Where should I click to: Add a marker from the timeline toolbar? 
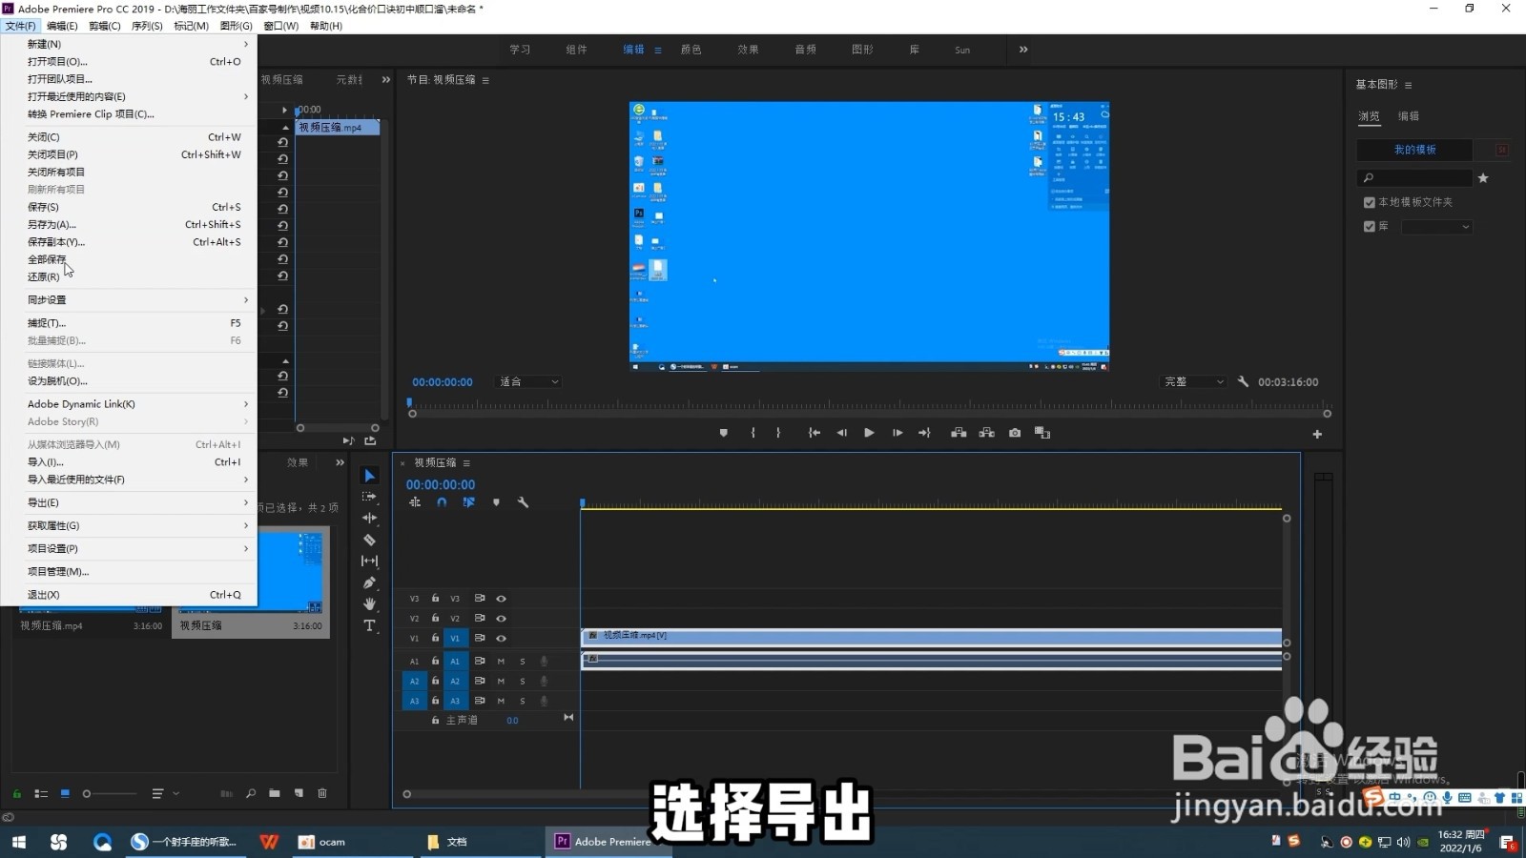coord(496,502)
